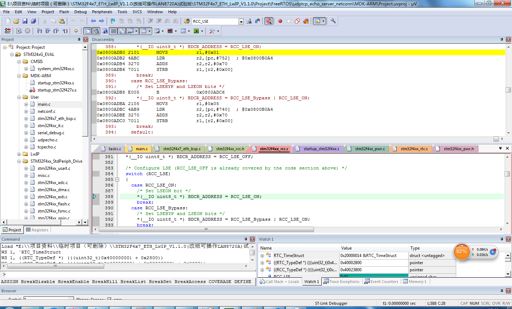This screenshot has height=309, width=512.
Task: Paste from clipboard toolbar icon
Action: point(62,21)
